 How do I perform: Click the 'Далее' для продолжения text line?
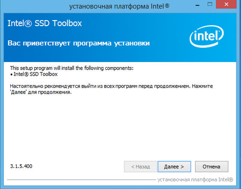click(x=41, y=92)
